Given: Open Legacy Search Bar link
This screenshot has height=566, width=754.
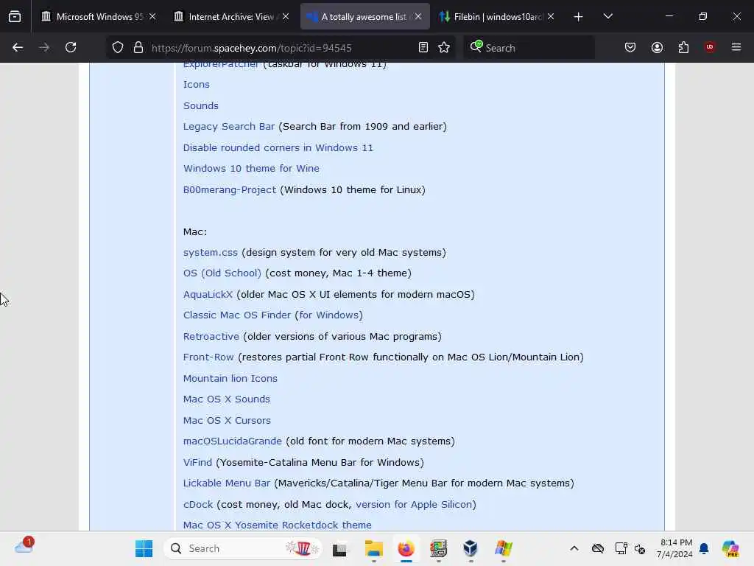Looking at the screenshot, I should [229, 126].
